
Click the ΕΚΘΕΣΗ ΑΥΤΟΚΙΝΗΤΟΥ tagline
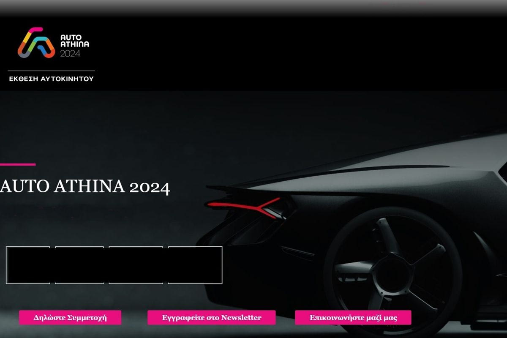51,79
